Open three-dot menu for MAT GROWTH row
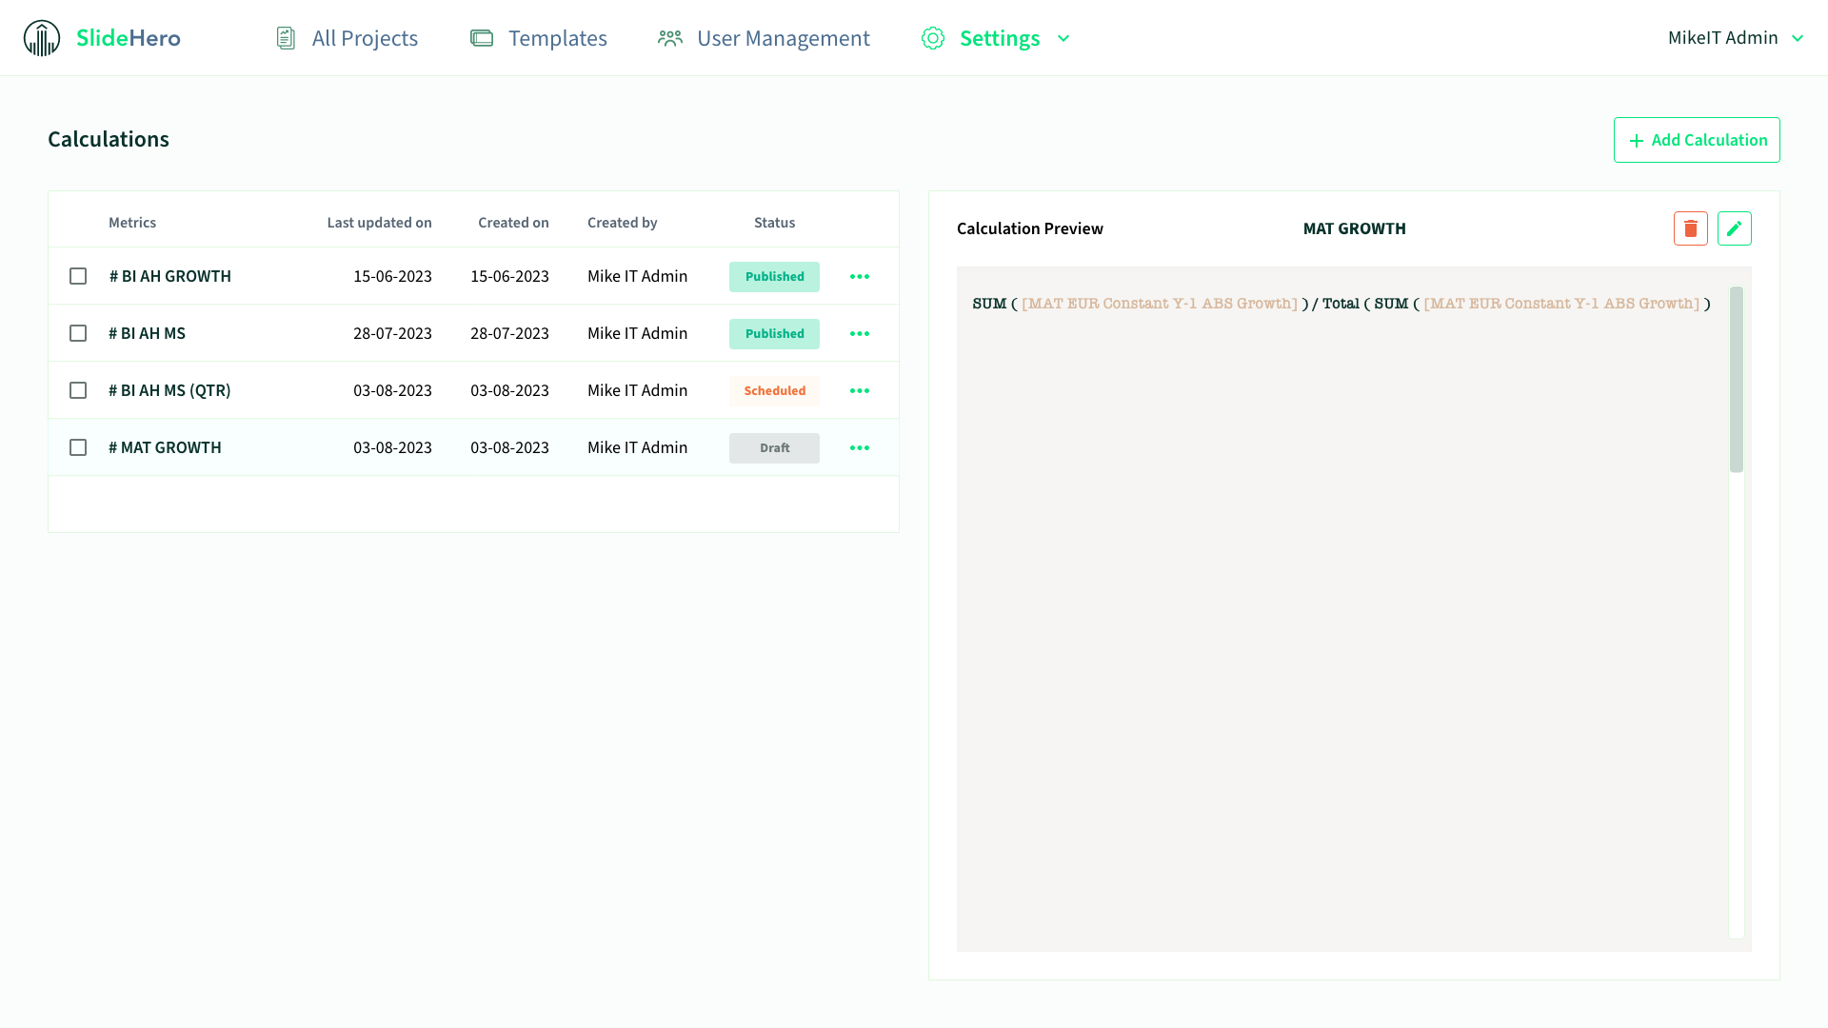Viewport: 1828px width, 1028px height. pos(859,447)
